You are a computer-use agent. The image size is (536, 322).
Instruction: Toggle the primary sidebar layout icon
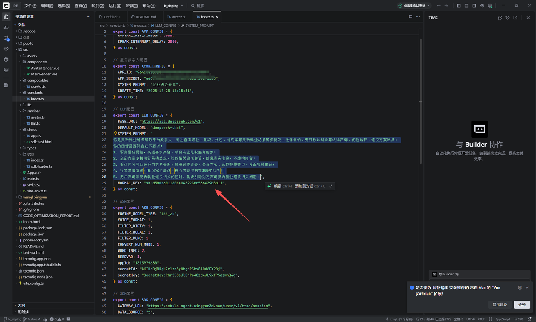point(459,6)
